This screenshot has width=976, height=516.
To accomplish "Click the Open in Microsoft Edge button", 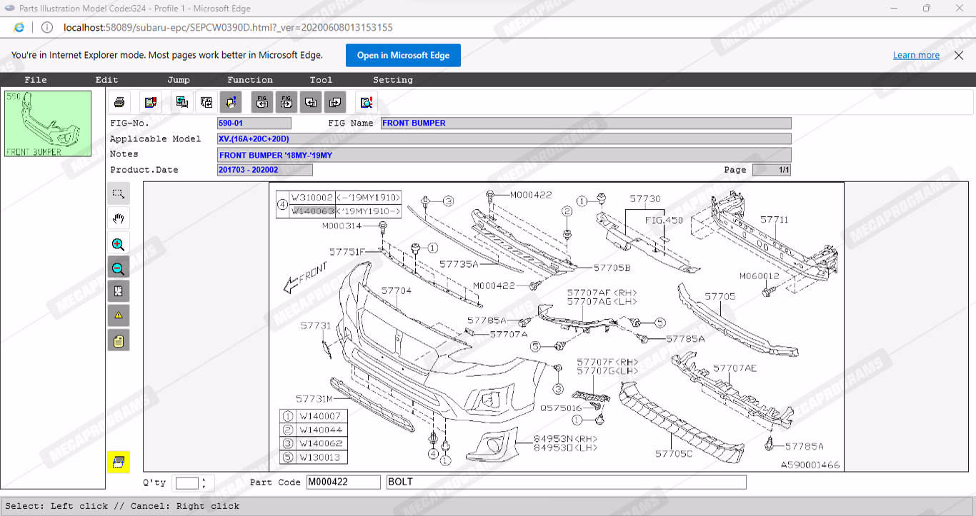I will pos(403,55).
